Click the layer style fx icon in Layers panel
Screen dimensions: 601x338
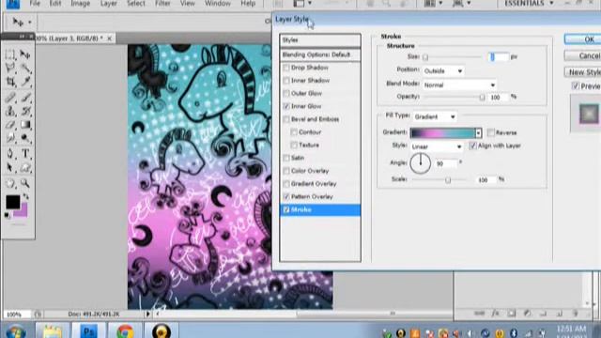[495, 314]
